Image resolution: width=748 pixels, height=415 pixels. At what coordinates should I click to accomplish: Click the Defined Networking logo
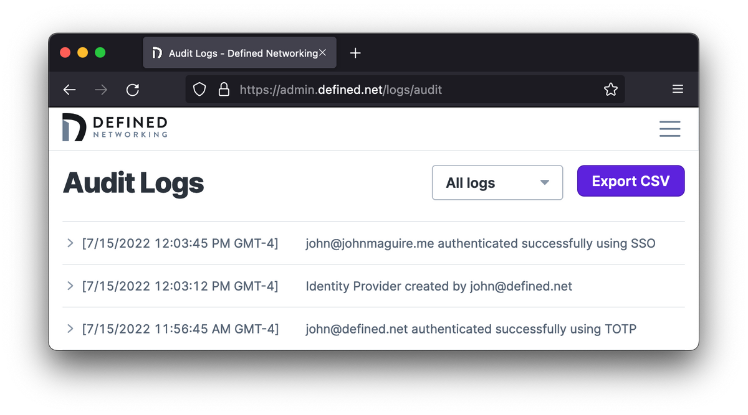pos(114,128)
